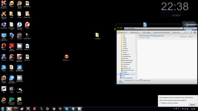Viewport: 198px width, 111px height.
Task: Select Рабочий стол in navigation tree
Action: pos(126,68)
